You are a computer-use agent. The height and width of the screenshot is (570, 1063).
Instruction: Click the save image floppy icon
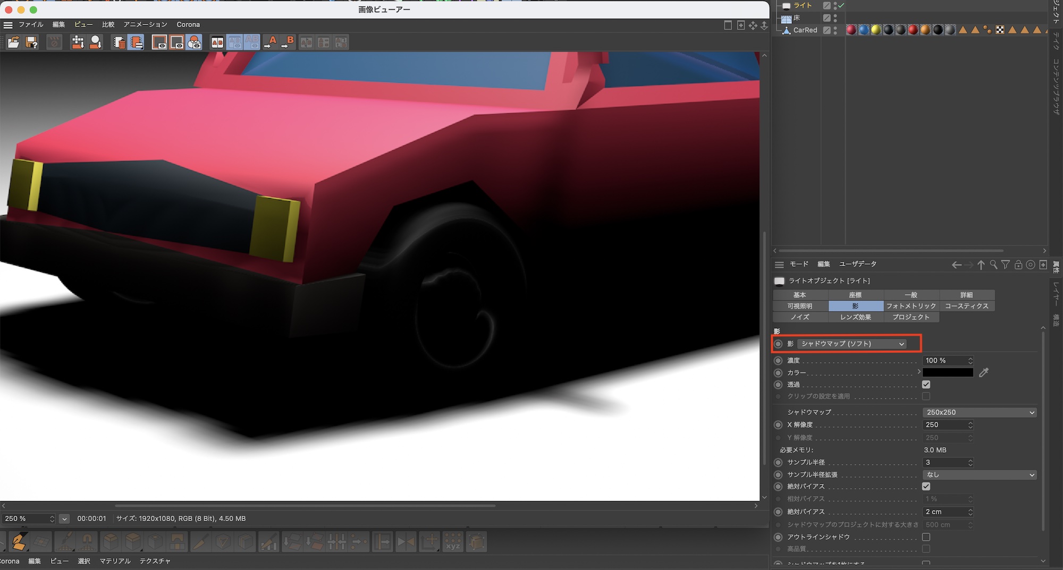click(31, 42)
